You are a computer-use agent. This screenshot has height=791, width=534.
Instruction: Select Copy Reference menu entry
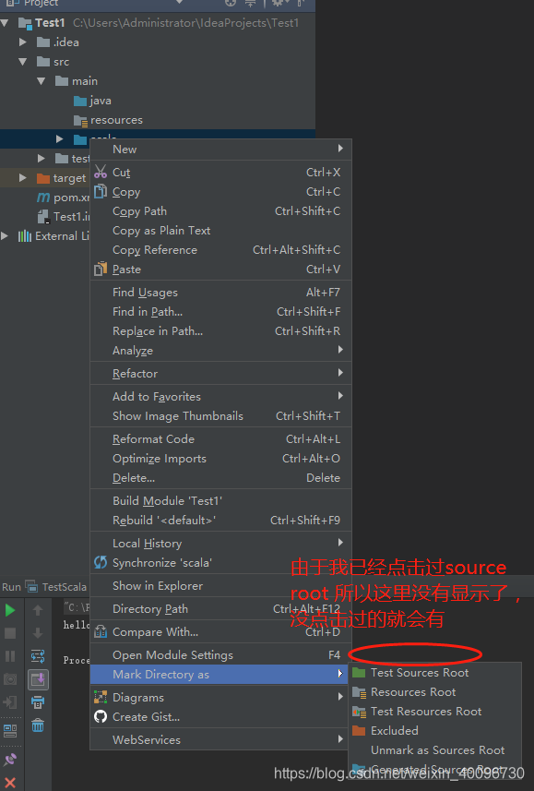click(220, 250)
